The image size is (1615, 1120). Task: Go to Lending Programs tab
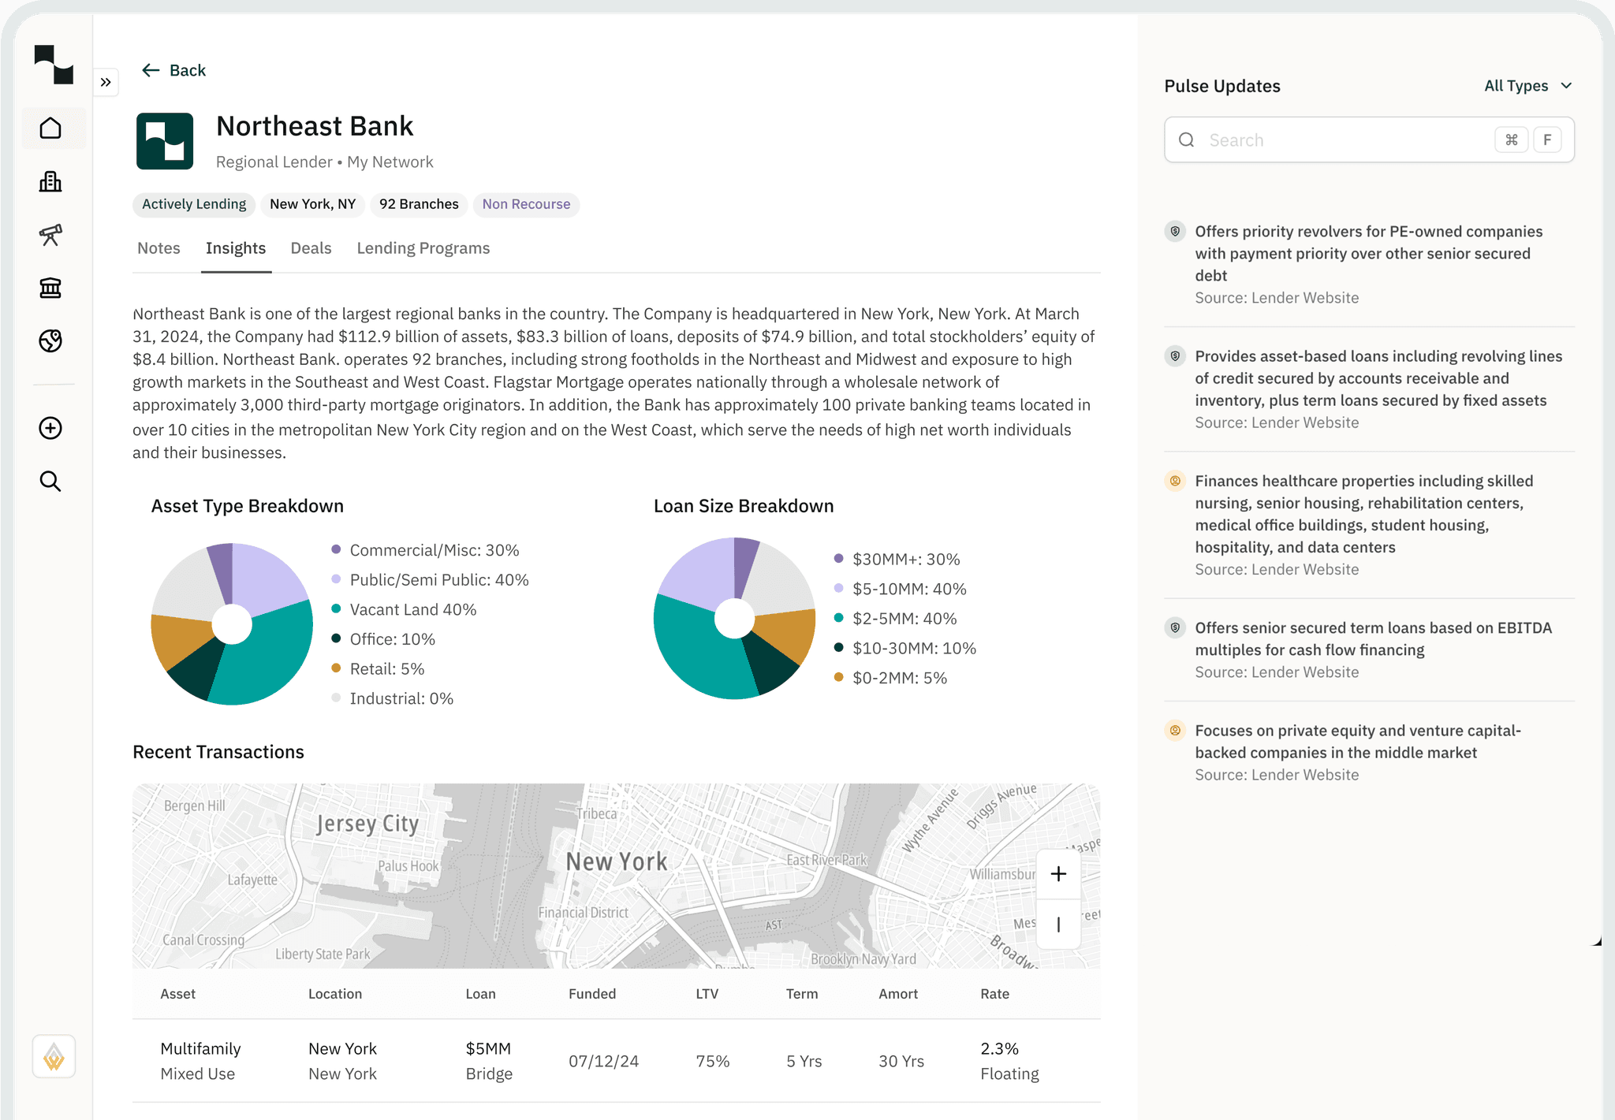423,248
